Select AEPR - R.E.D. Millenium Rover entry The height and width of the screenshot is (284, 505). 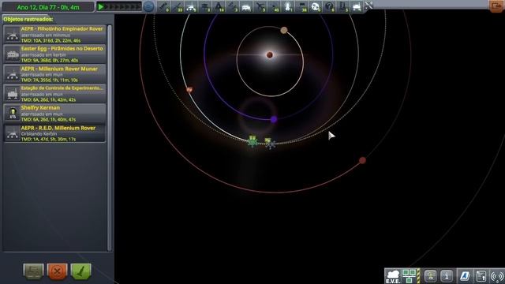pos(54,133)
